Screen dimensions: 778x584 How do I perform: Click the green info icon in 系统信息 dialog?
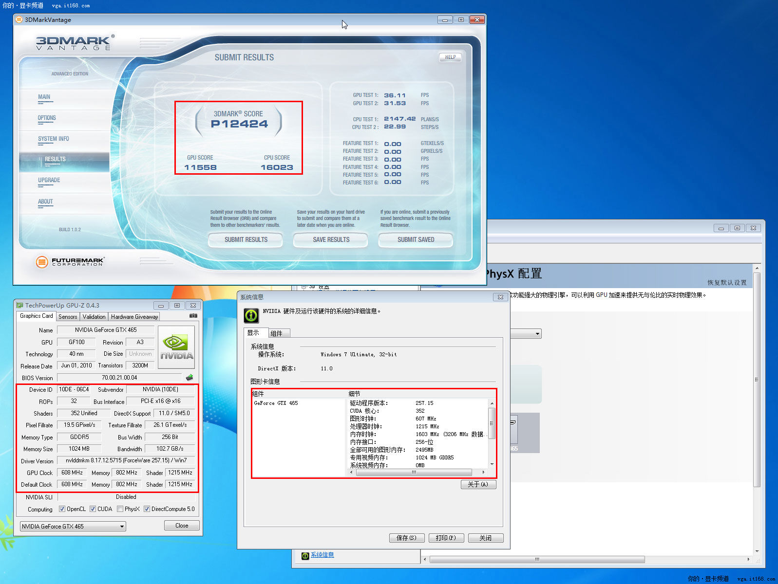251,315
